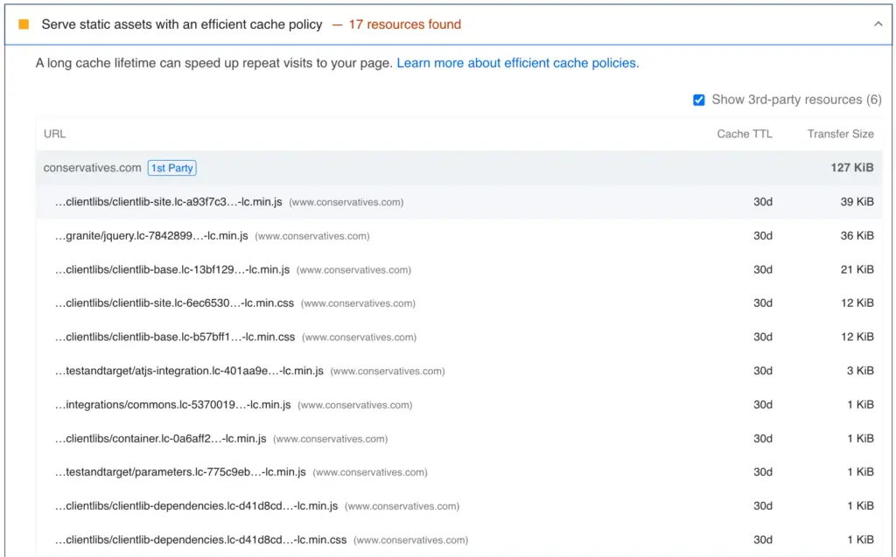Screen dimensions: 896x557
Task: Click 1 KiB size in commons.lc row
Action: [860, 405]
